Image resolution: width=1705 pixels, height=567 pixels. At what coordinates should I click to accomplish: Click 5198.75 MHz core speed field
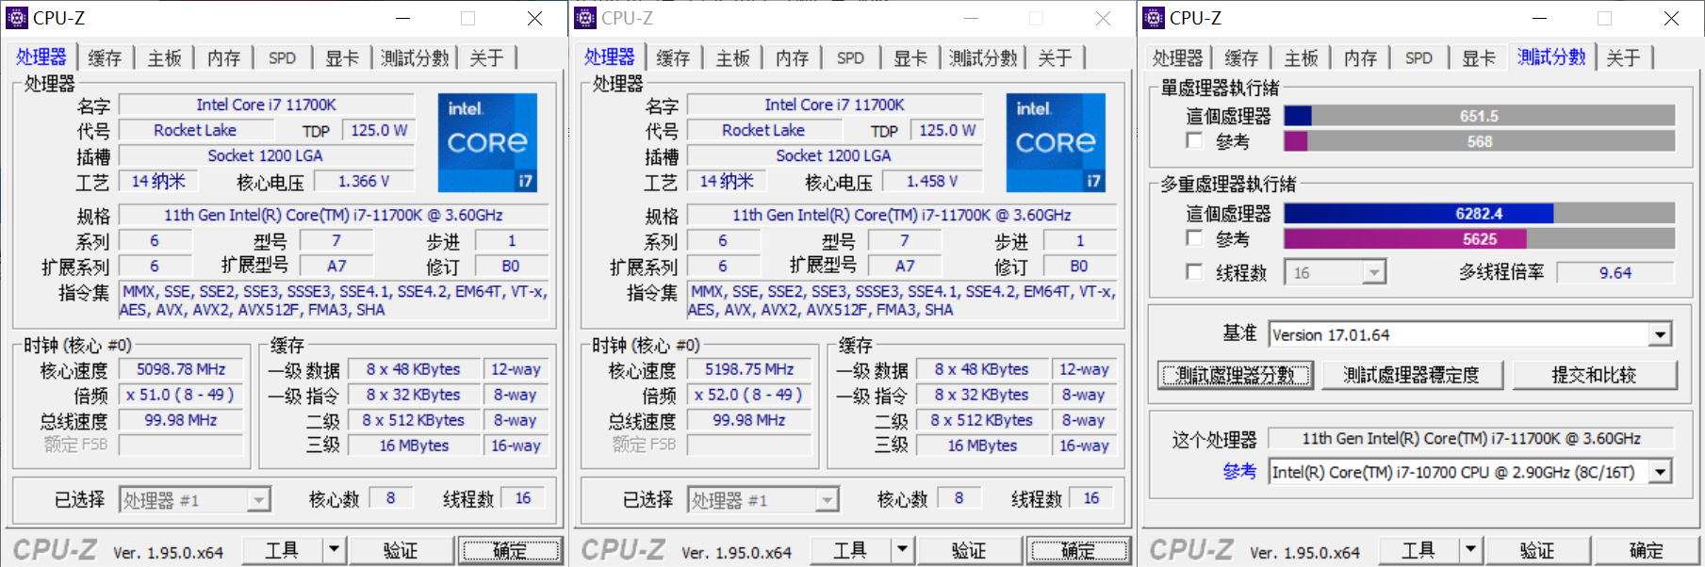pos(749,369)
